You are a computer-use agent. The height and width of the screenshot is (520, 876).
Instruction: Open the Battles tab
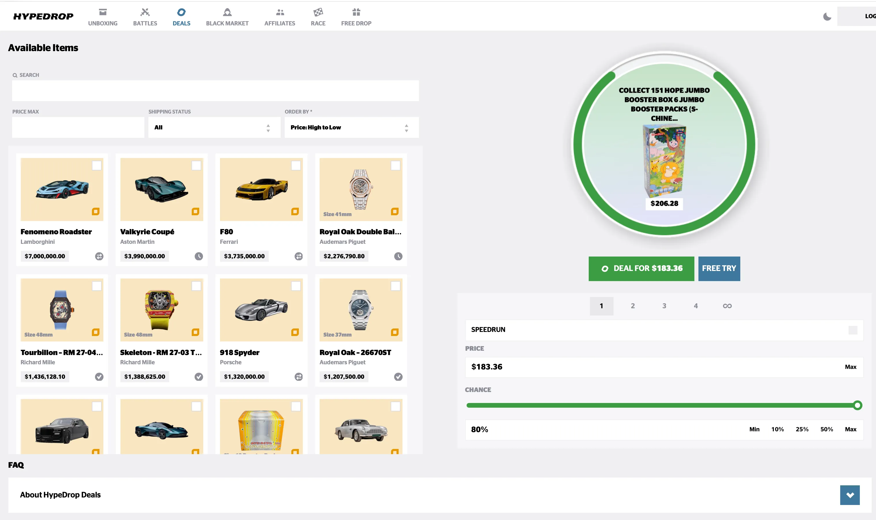145,17
